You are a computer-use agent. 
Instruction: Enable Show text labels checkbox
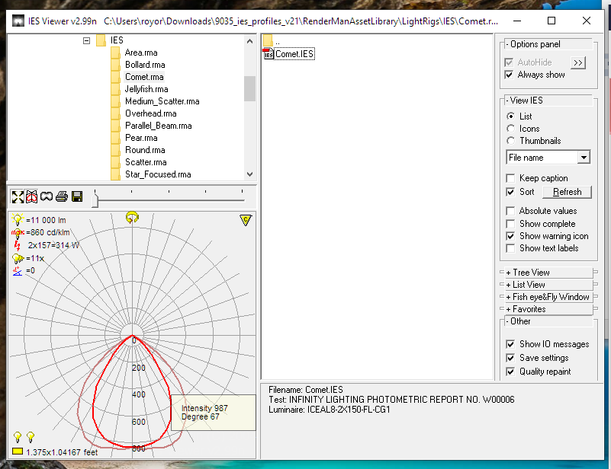pyautogui.click(x=510, y=248)
